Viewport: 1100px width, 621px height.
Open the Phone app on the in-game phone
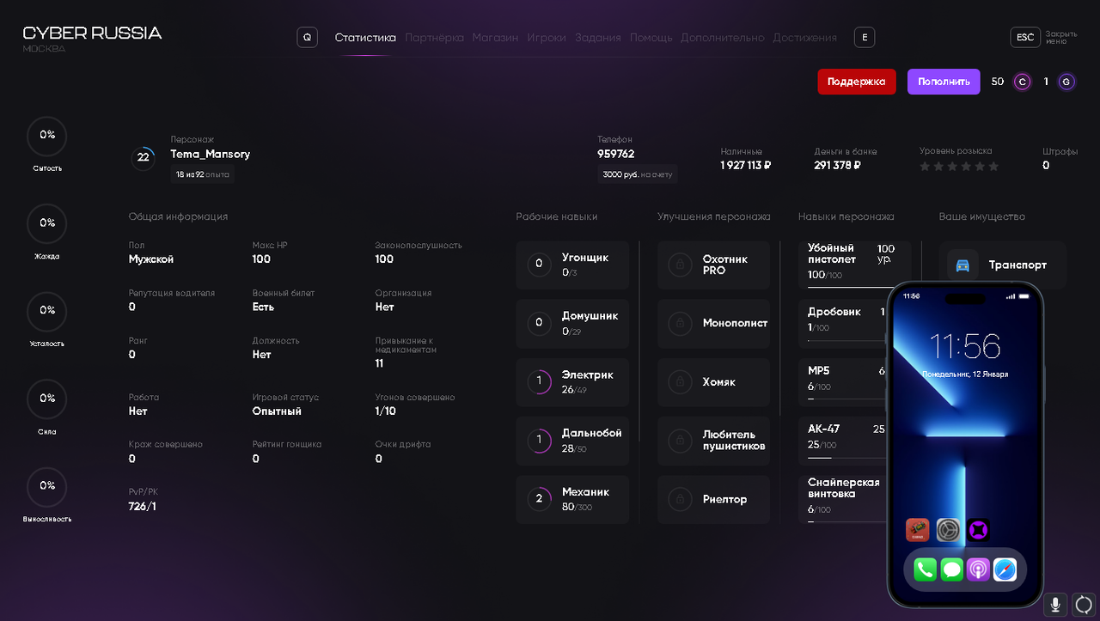pos(925,569)
